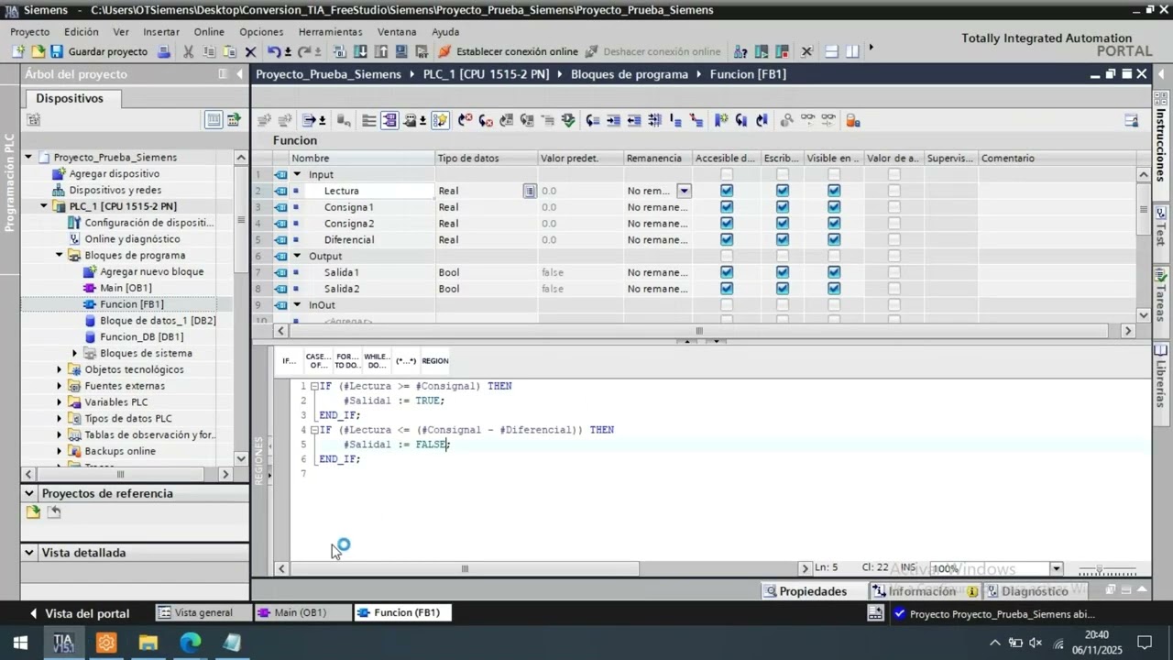1173x660 pixels.
Task: Check Valor de ajuste for Lectura
Action: coord(893,191)
